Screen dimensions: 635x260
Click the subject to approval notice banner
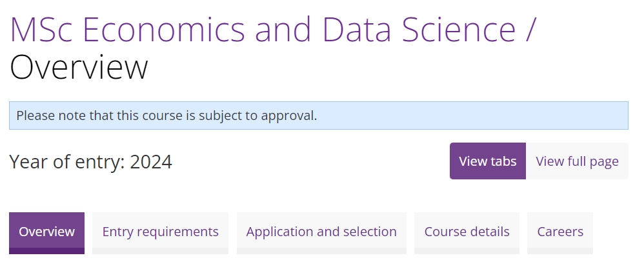click(x=387, y=116)
